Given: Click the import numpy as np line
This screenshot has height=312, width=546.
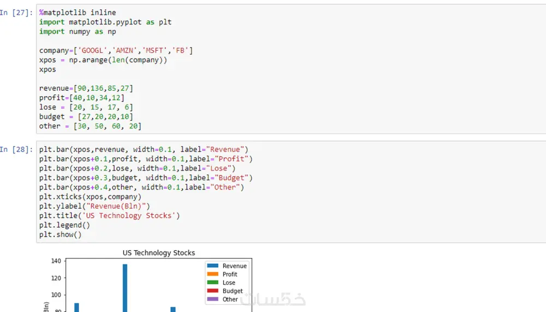Looking at the screenshot, I should point(78,32).
